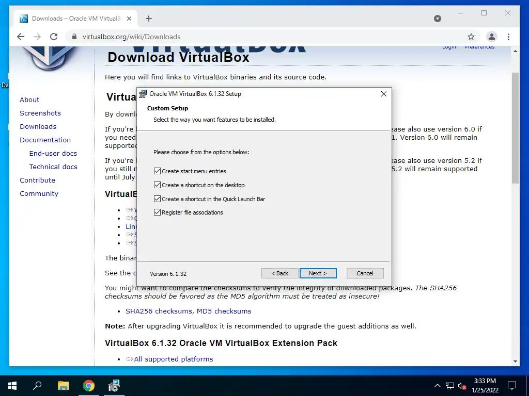Click the 'Custom Setup' heading

(167, 108)
